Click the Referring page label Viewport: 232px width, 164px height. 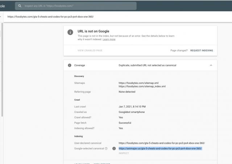pyautogui.click(x=82, y=92)
